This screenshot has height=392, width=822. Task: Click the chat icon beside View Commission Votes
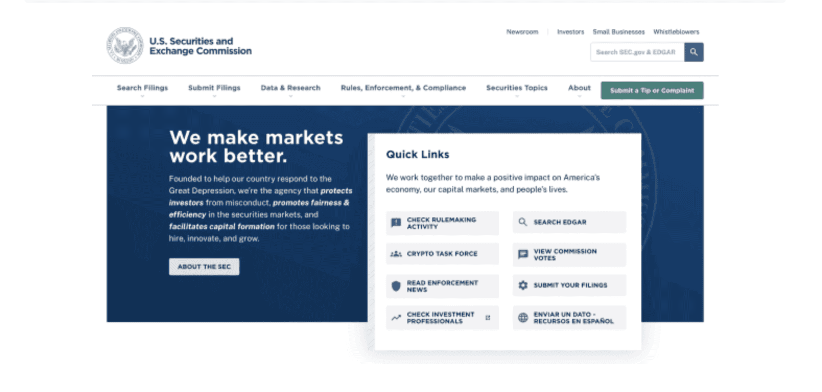pyautogui.click(x=523, y=255)
